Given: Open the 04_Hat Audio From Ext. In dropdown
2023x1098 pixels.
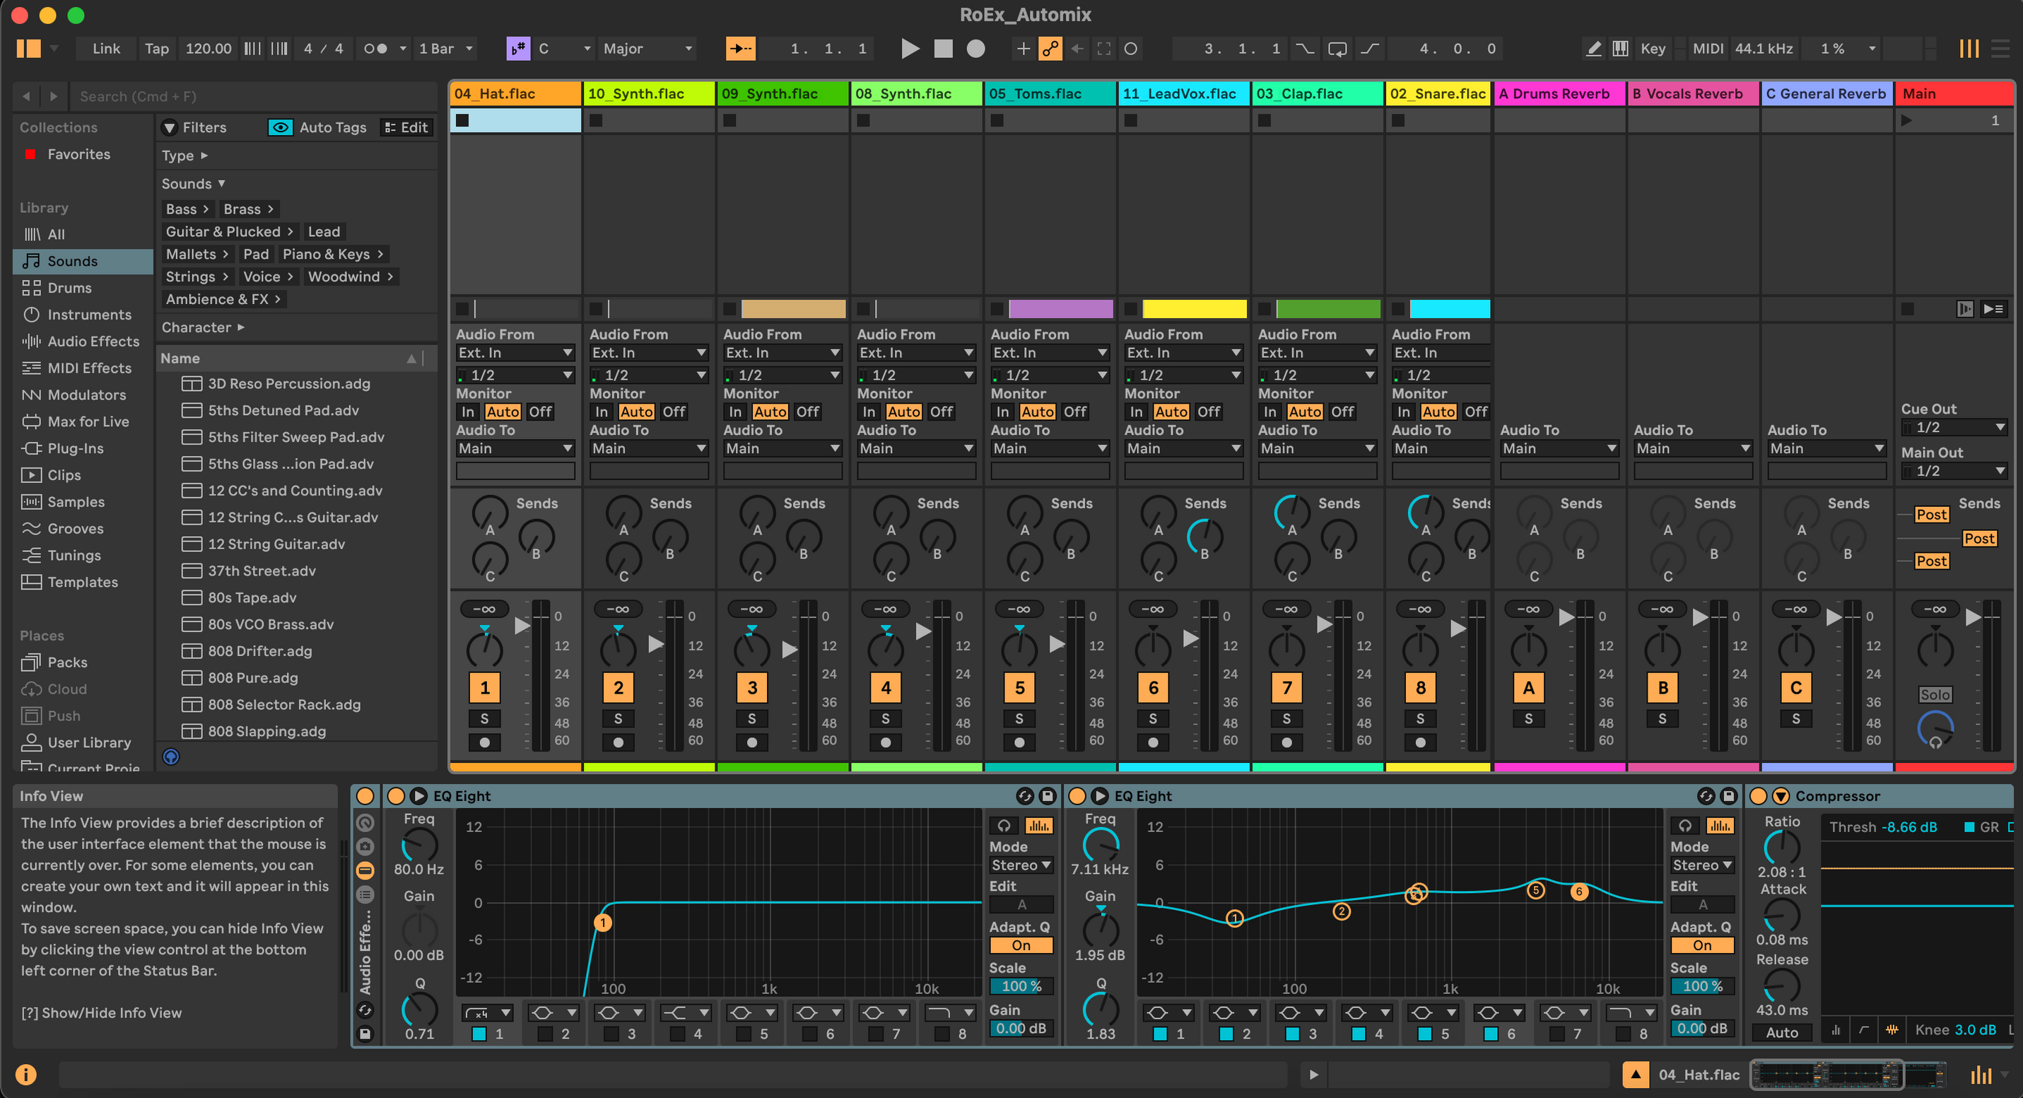Looking at the screenshot, I should (x=515, y=353).
